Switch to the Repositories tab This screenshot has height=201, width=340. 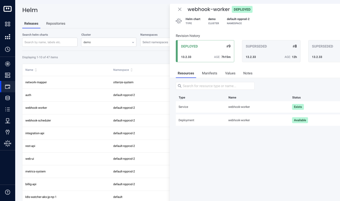point(56,23)
